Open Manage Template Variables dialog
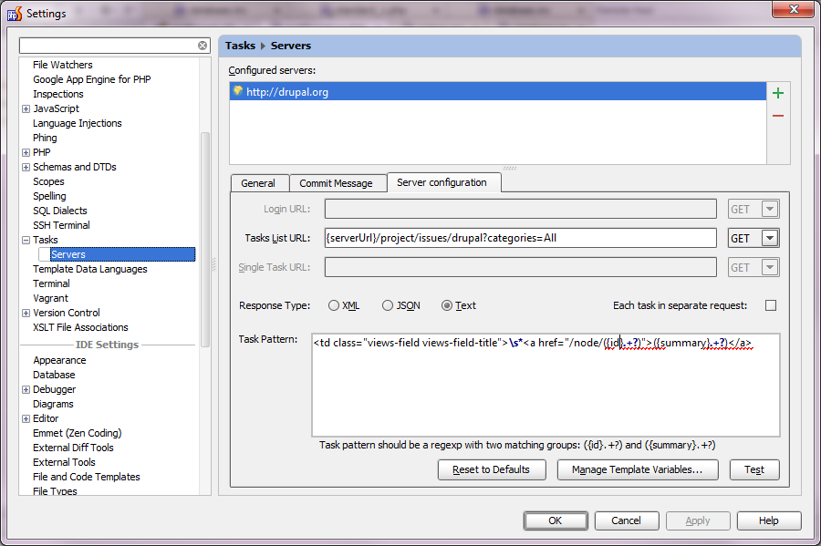 coord(638,469)
